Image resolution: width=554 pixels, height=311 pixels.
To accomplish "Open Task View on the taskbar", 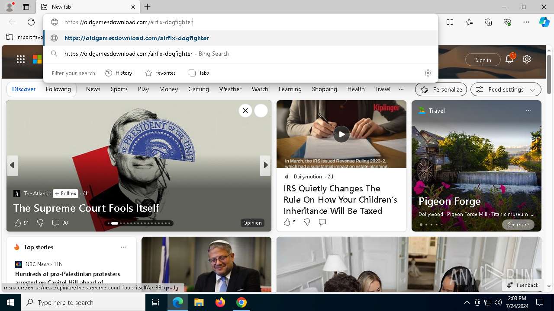I will [156, 302].
